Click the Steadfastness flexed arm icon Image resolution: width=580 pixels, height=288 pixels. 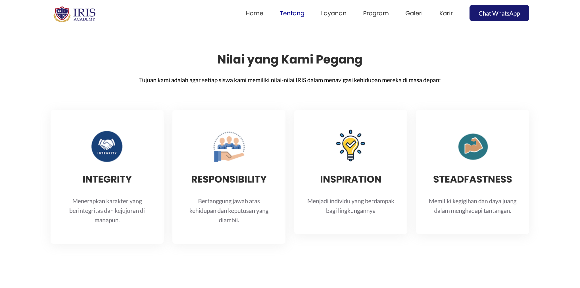pyautogui.click(x=473, y=147)
